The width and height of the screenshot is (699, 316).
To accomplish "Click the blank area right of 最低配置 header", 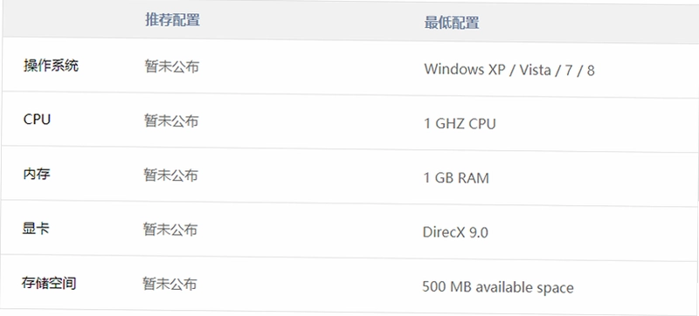I will 588,24.
